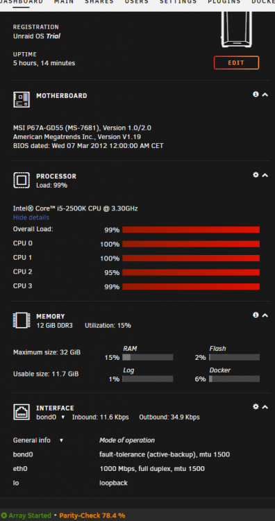The image size is (275, 521).
Task: Collapse the Processor section
Action: (265, 175)
